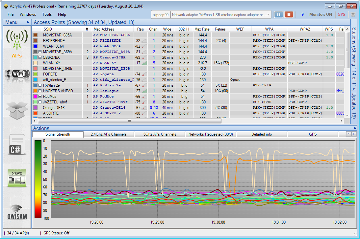Expand the MOVISTAR_A69A network row
The width and height of the screenshot is (360, 239).
[40, 52]
